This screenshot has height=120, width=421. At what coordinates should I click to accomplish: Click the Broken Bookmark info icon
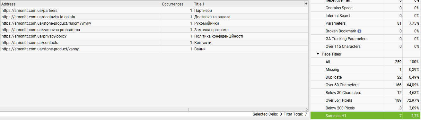[x=359, y=31]
